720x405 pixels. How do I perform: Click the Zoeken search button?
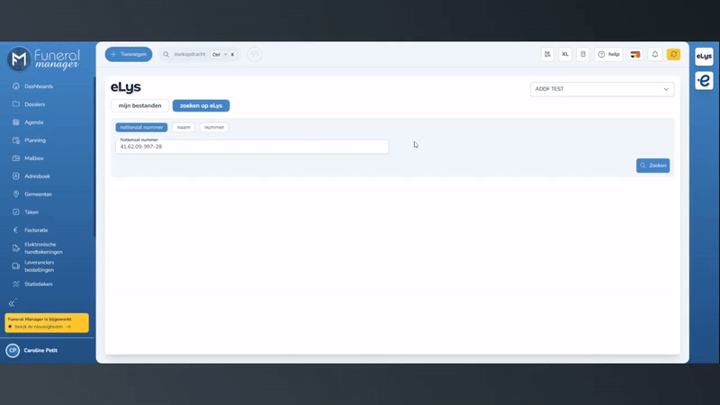click(653, 166)
